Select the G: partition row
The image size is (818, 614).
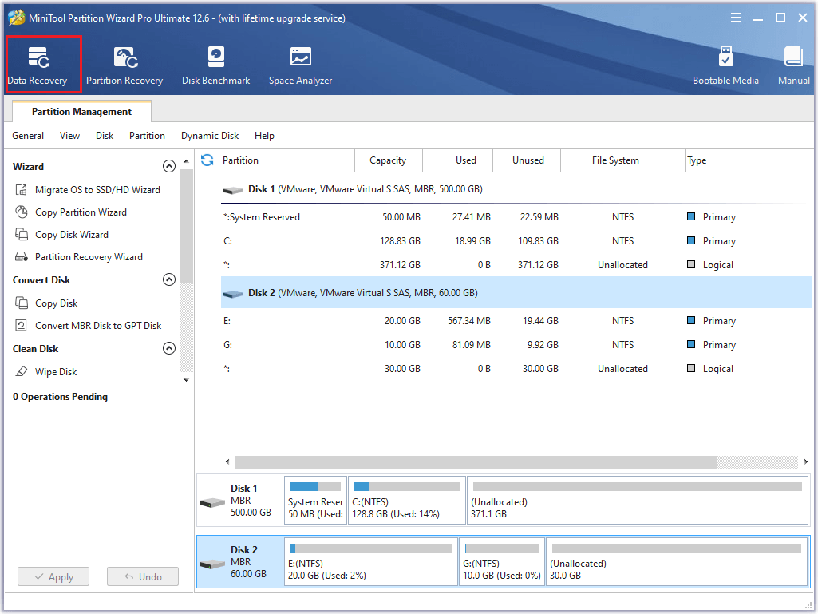pos(516,345)
